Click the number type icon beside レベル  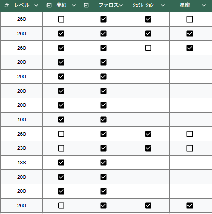(x=7, y=5)
